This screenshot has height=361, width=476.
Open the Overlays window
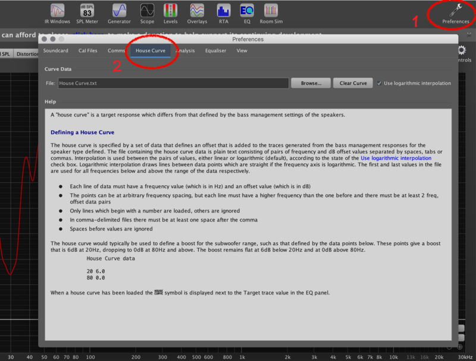pos(197,12)
